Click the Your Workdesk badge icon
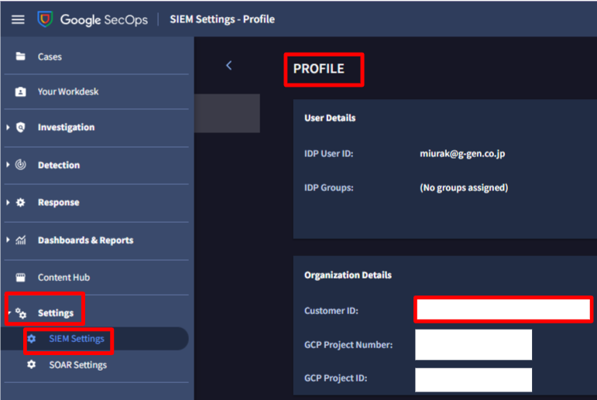 (21, 92)
